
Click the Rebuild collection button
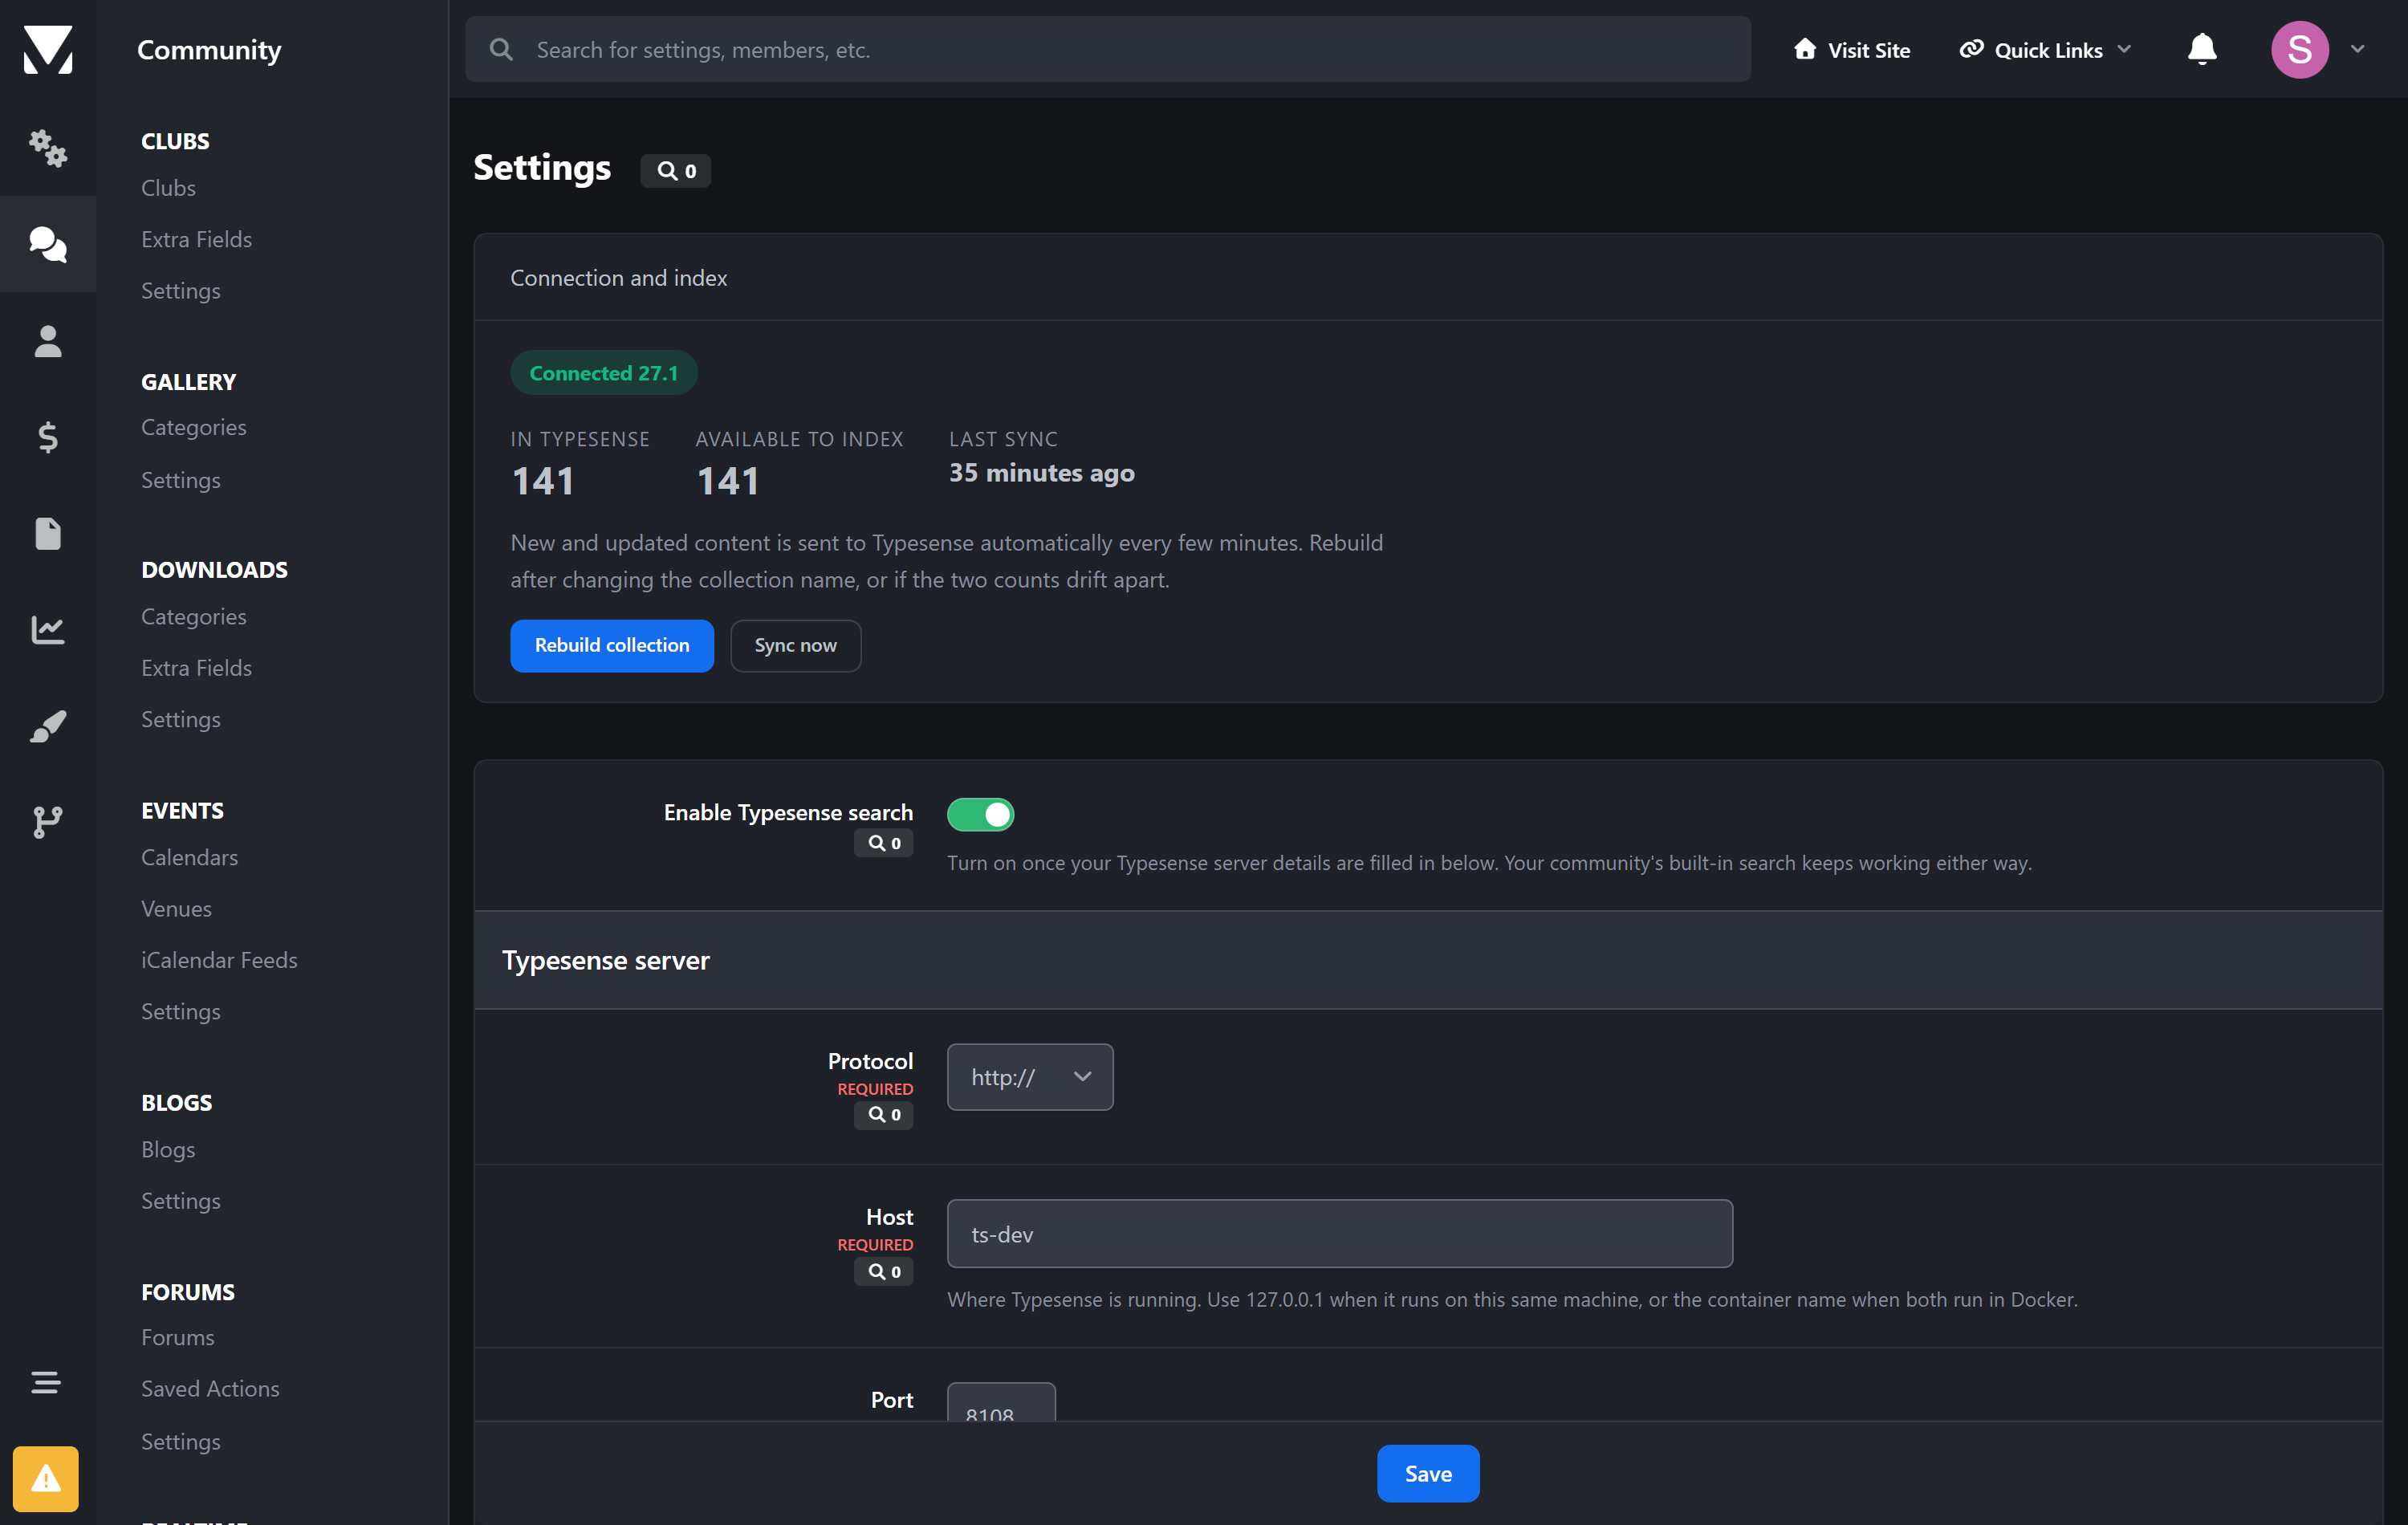612,645
